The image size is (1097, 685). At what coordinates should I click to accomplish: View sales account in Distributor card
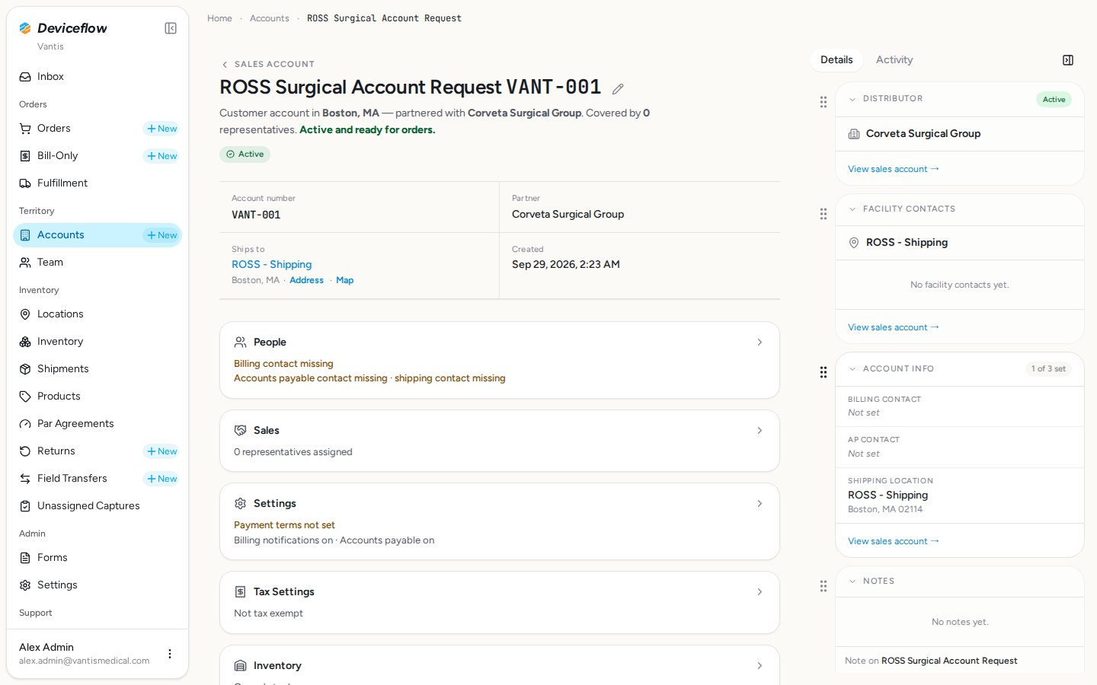pyautogui.click(x=894, y=169)
